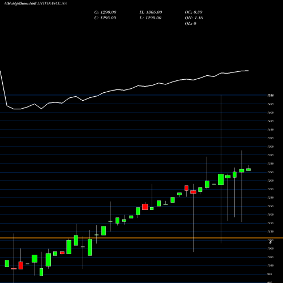Click the 1460 price axis label

point(271,113)
